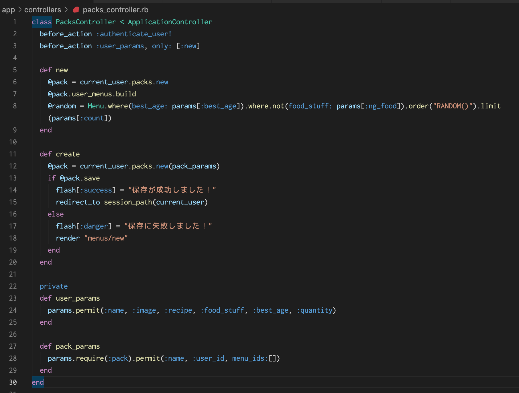Screen dimensions: 519x393
Task: Open the 'controllers' breadcrumb segment
Action: pos(43,10)
